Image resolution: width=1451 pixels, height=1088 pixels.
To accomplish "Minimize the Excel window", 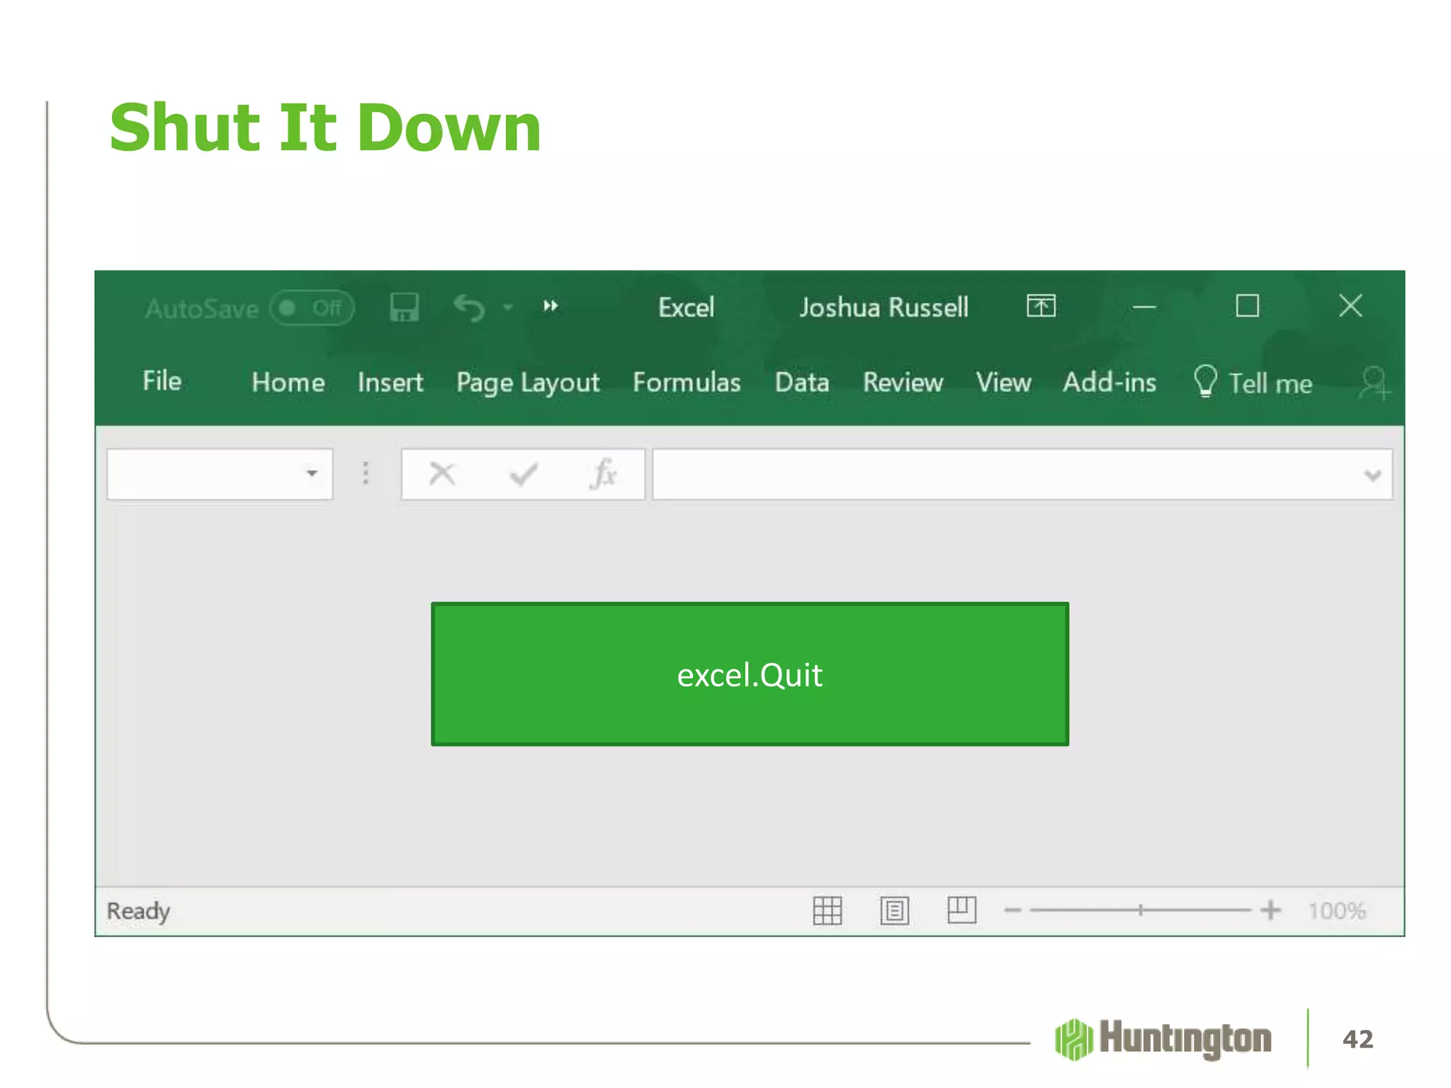I will click(1144, 307).
